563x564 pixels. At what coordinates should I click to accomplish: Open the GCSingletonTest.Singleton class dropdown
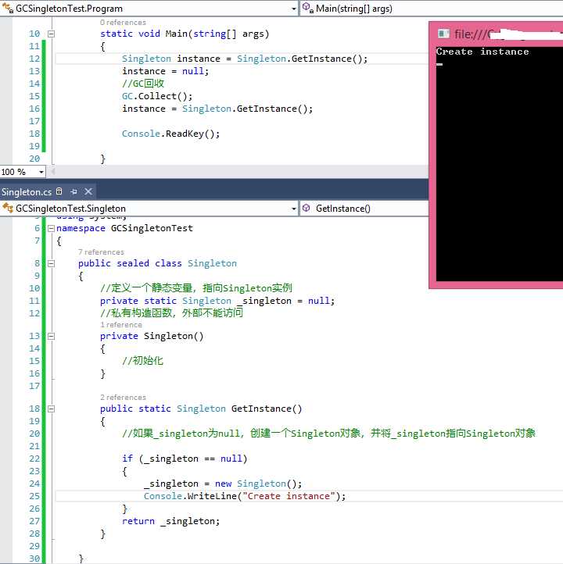(294, 209)
